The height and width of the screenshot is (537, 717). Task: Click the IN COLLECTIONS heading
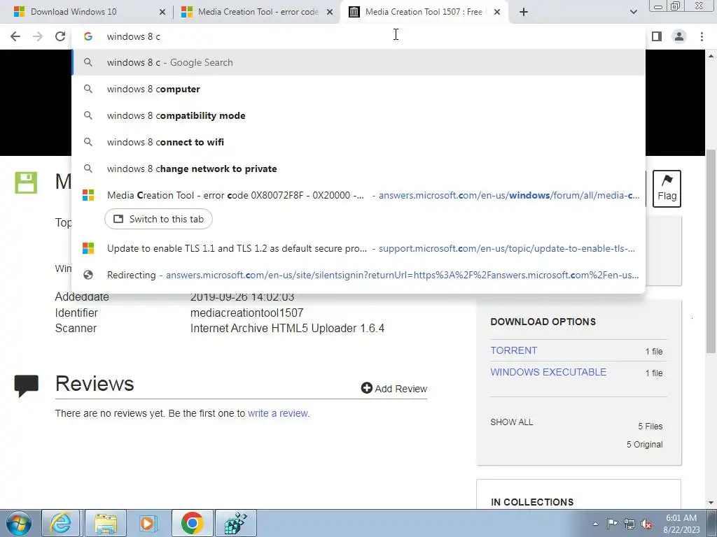tap(532, 502)
